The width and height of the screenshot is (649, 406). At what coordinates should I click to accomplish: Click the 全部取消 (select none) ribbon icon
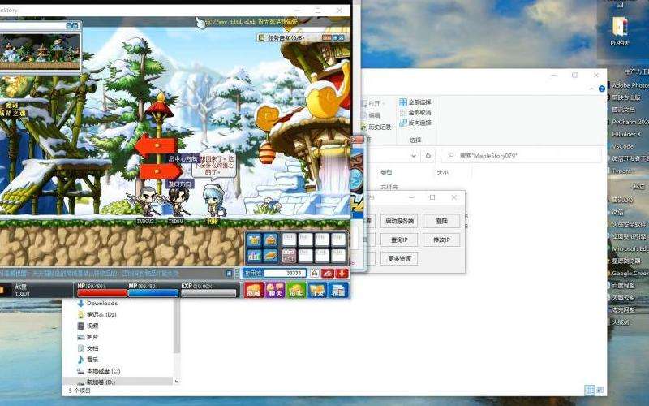coord(403,112)
